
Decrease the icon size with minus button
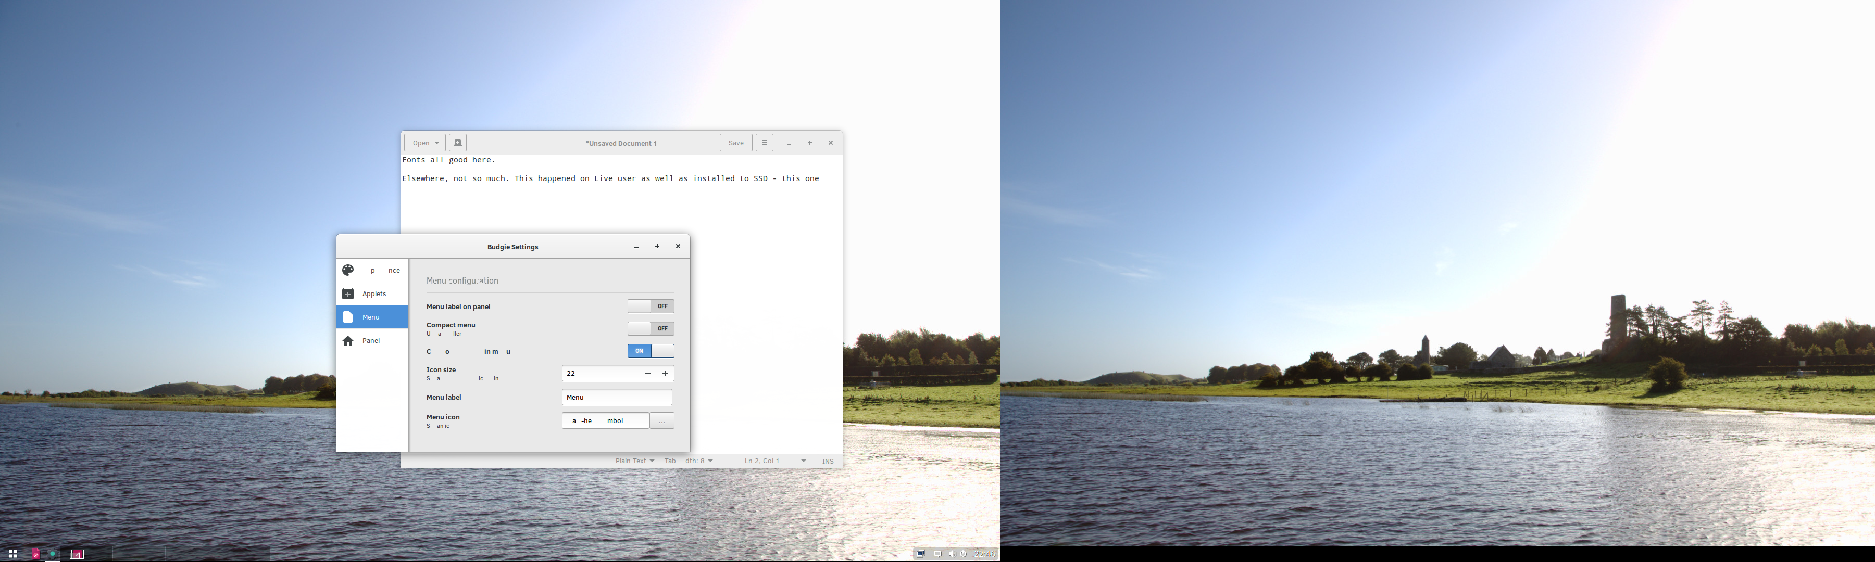pyautogui.click(x=648, y=373)
